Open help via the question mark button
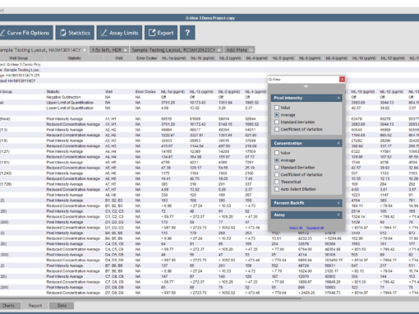Viewport: 419px width, 314px height. point(187,33)
